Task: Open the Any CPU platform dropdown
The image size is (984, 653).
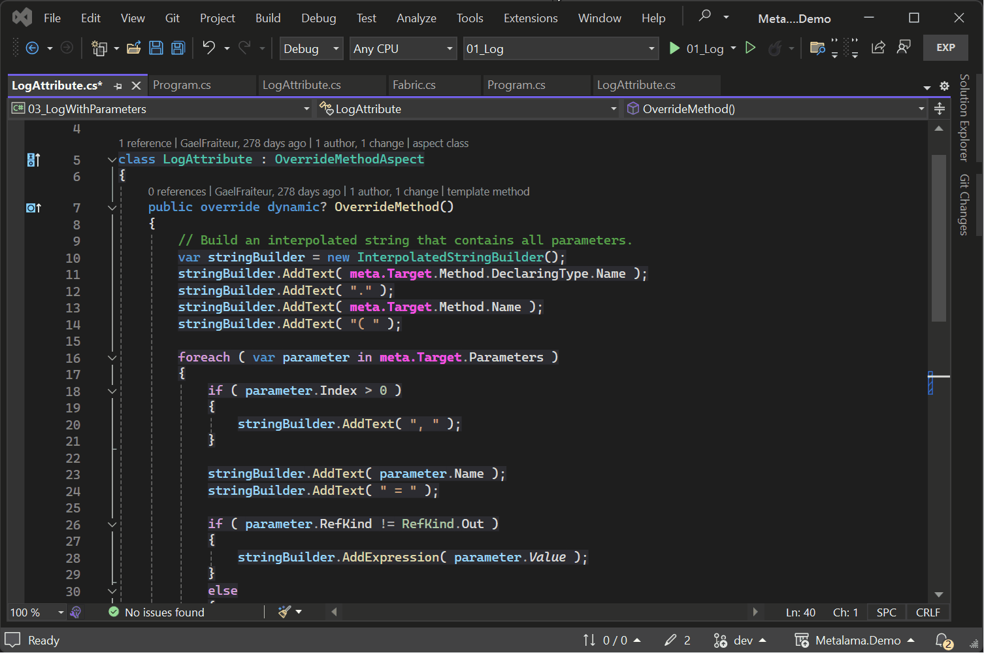Action: tap(403, 48)
